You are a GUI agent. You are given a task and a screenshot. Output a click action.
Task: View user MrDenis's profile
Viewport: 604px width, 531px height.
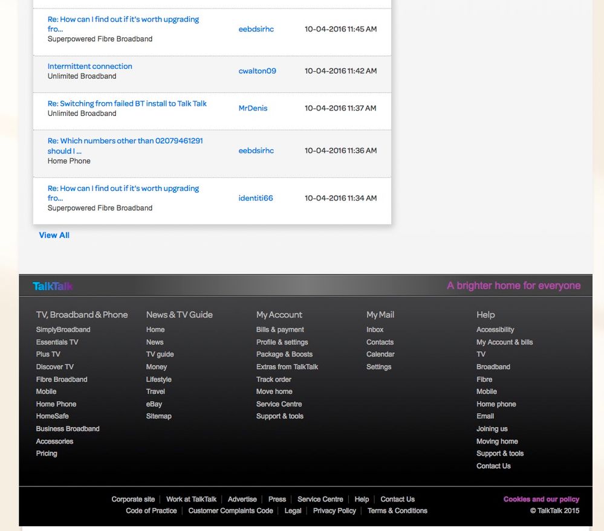[x=253, y=108]
